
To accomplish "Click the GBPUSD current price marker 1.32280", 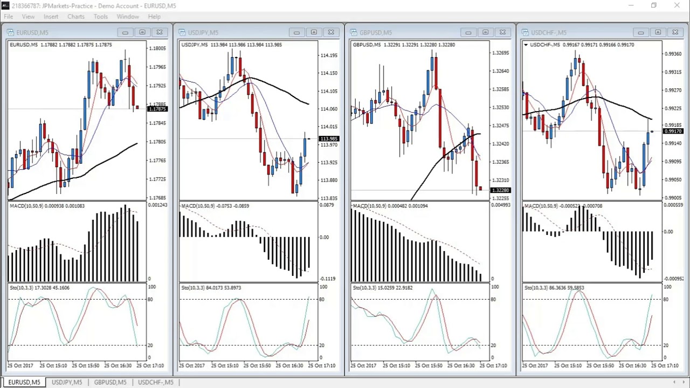I will point(500,190).
